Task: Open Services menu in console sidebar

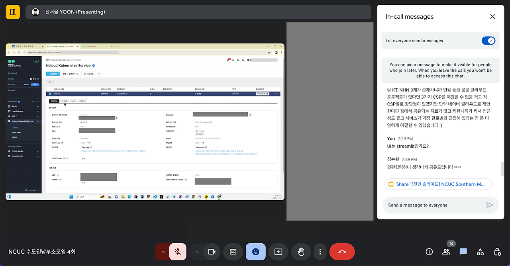Action: [25, 90]
